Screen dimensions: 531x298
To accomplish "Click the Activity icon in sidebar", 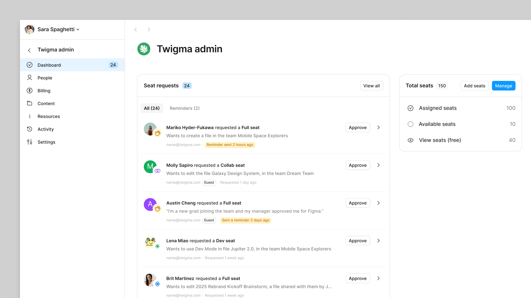I will pos(30,129).
